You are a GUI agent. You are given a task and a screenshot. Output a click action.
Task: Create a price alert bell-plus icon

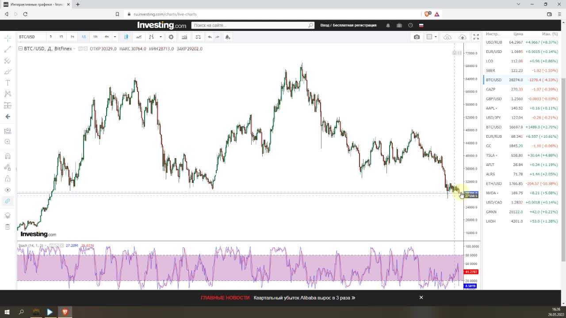228,37
